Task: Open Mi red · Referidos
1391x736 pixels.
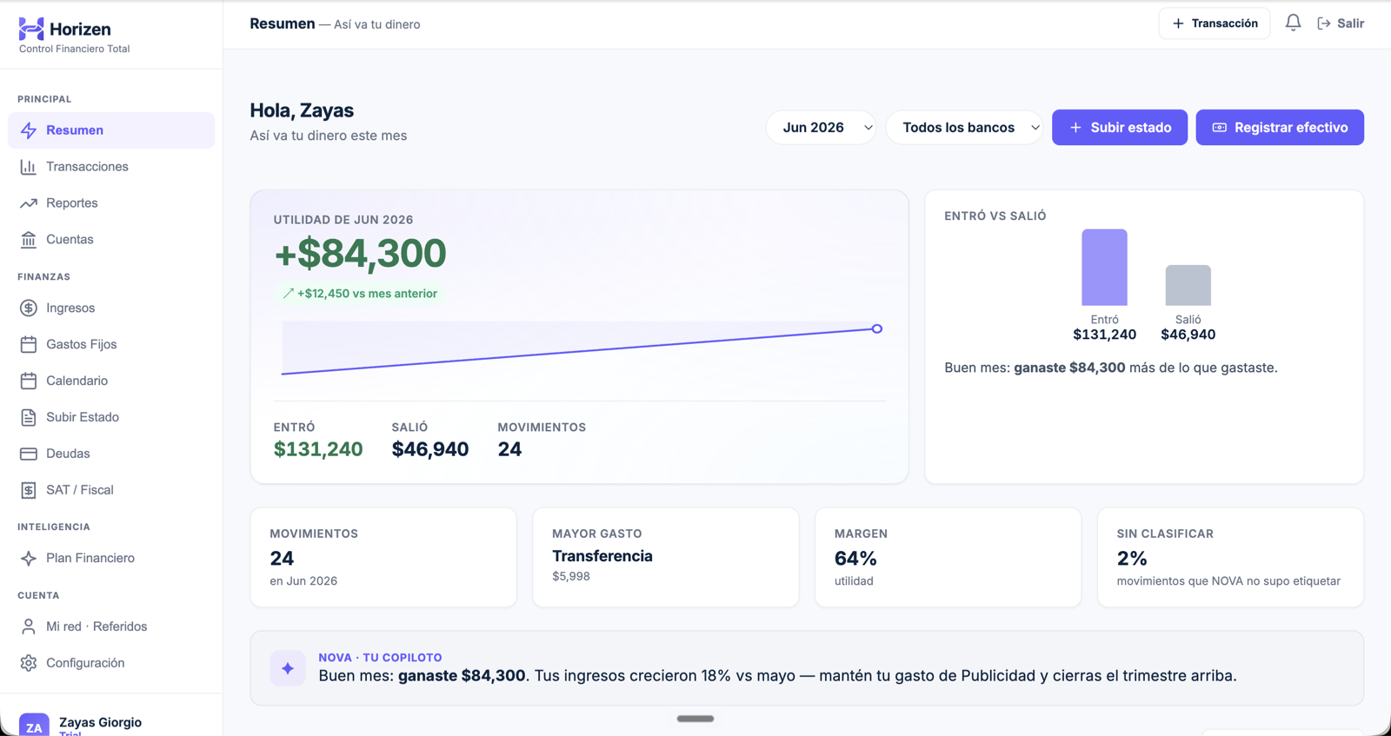Action: click(x=111, y=627)
